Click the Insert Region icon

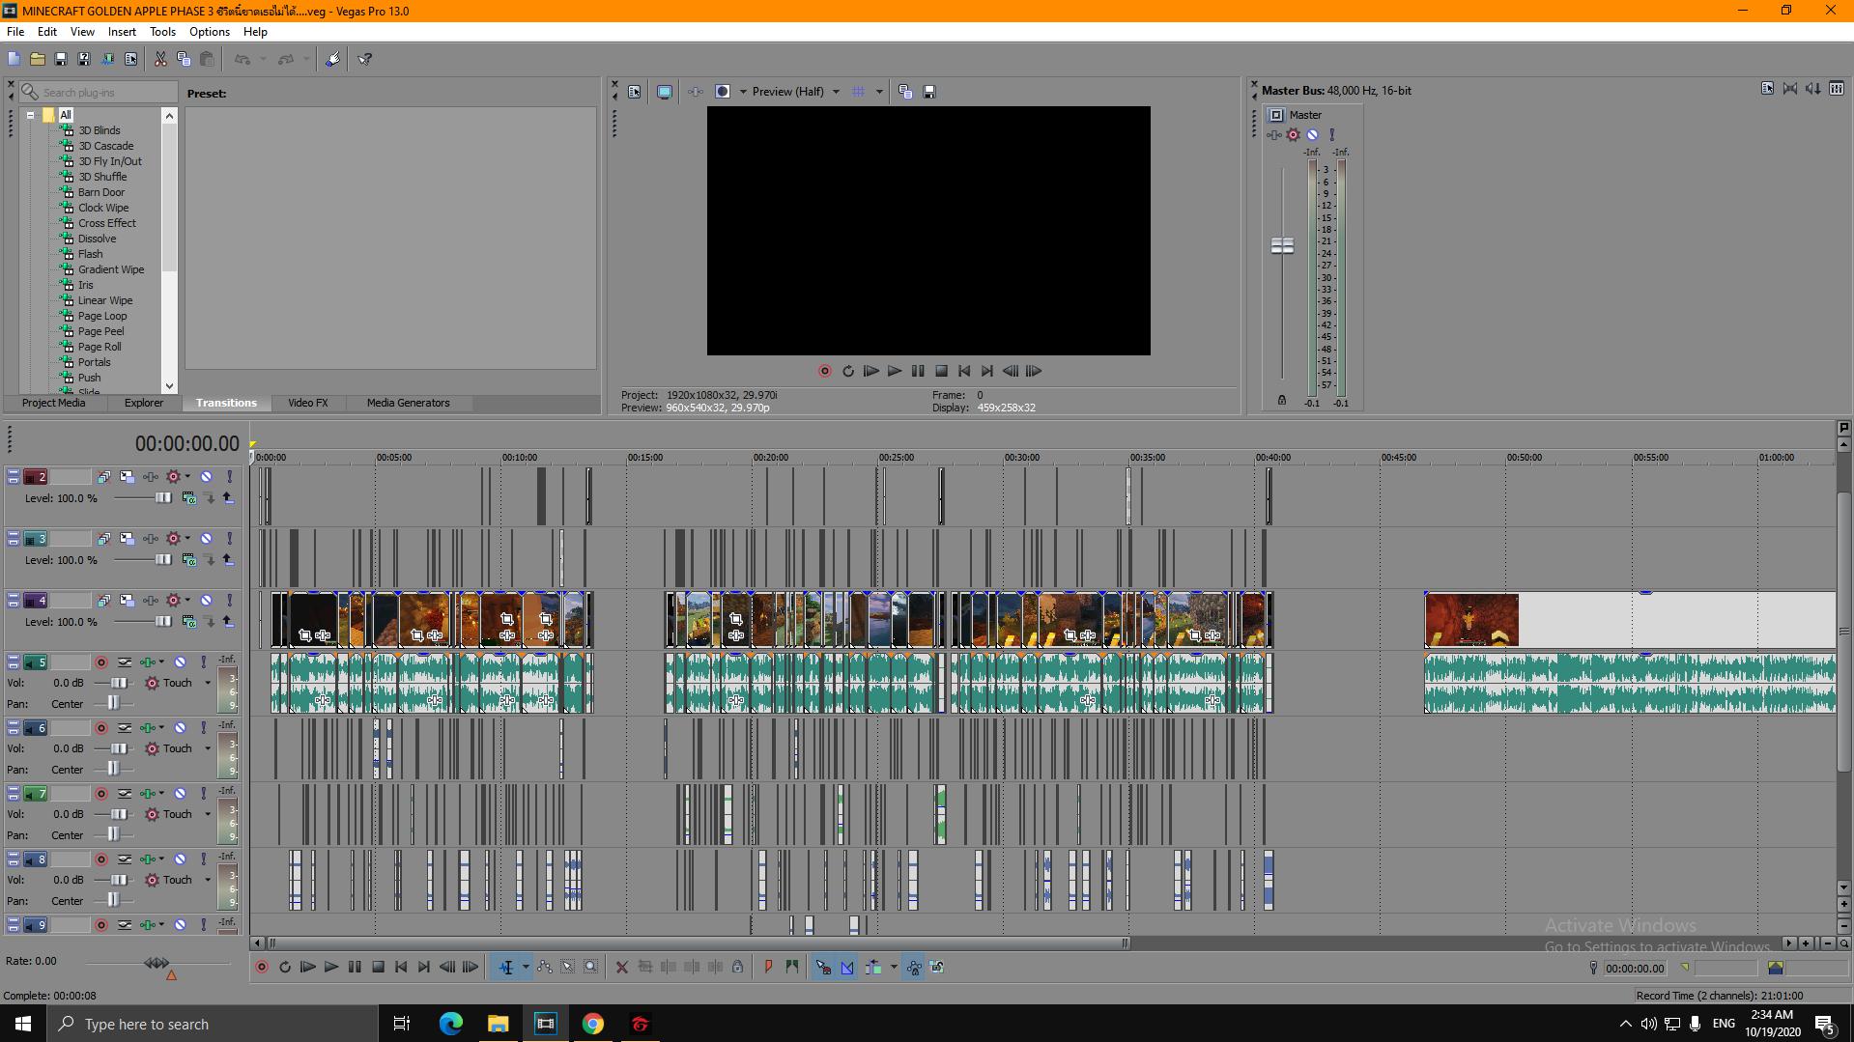792,967
